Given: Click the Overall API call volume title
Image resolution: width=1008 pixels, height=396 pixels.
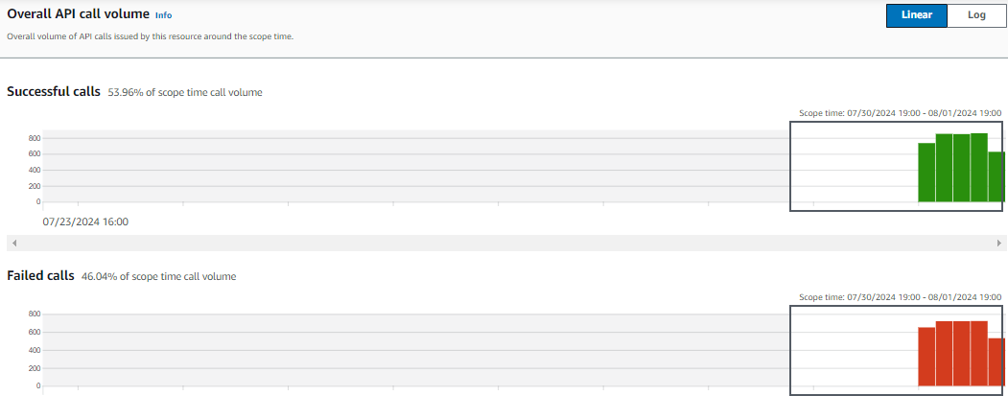Looking at the screenshot, I should (x=78, y=13).
